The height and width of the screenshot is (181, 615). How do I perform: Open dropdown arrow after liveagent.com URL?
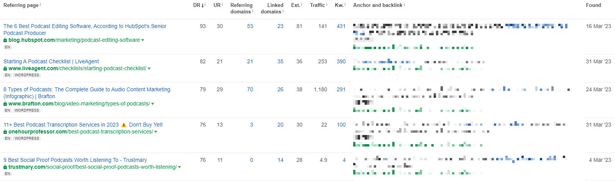[x=149, y=69]
